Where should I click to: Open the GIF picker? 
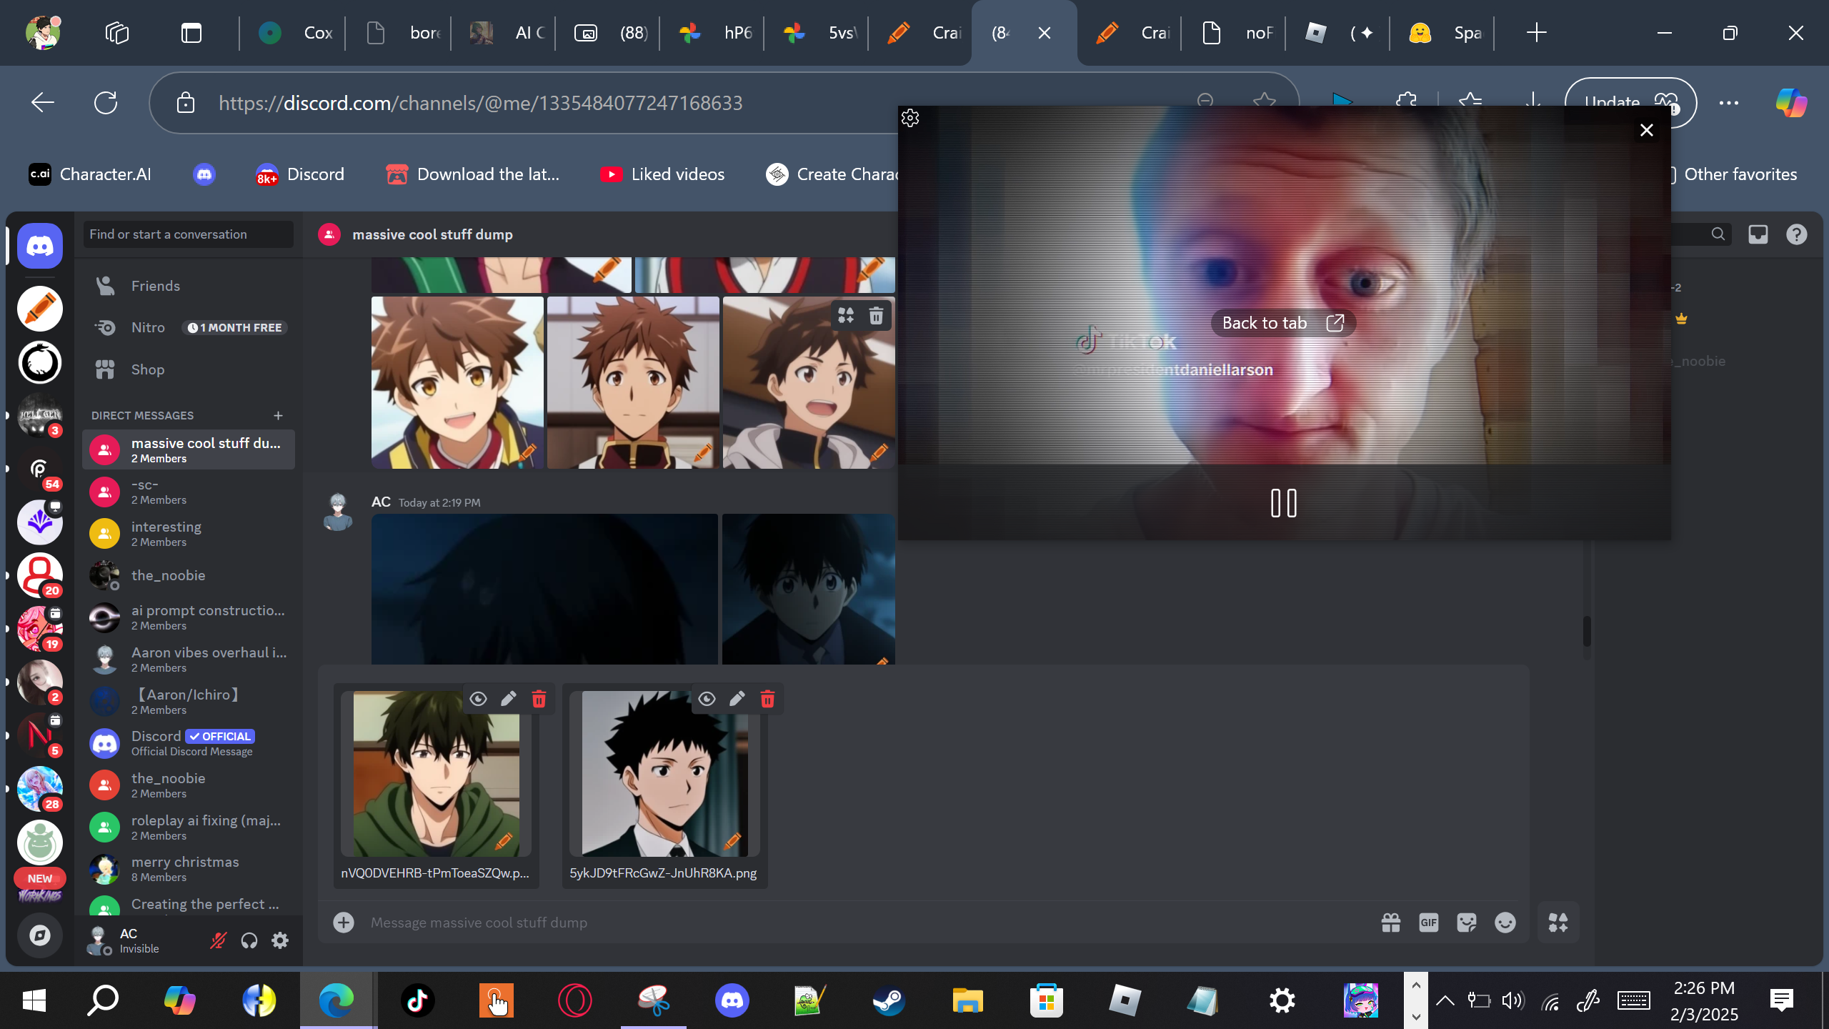tap(1429, 923)
